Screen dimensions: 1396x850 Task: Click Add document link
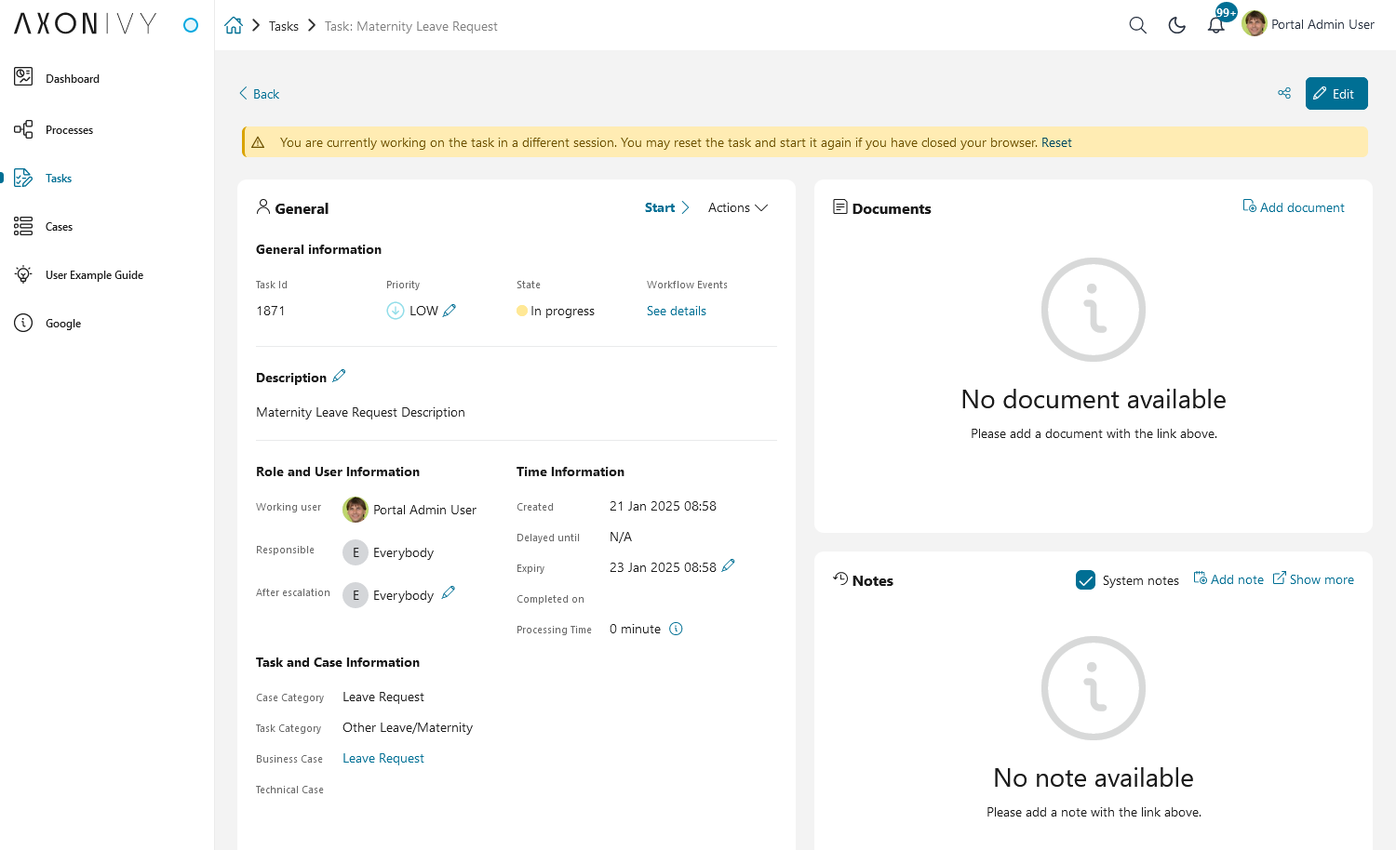(x=1294, y=207)
